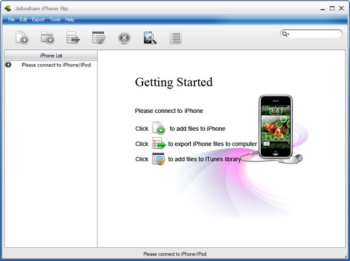
Task: Open the Edit menu
Action: click(x=23, y=19)
